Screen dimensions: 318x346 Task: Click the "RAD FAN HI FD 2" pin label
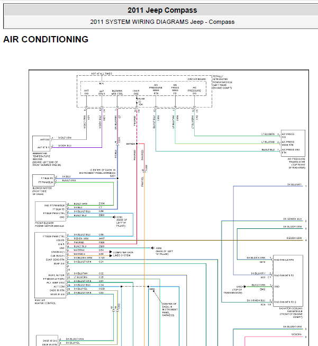285,302
